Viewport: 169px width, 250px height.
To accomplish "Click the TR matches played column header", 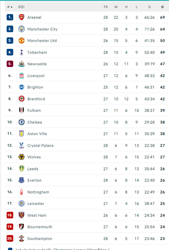I will point(105,7).
